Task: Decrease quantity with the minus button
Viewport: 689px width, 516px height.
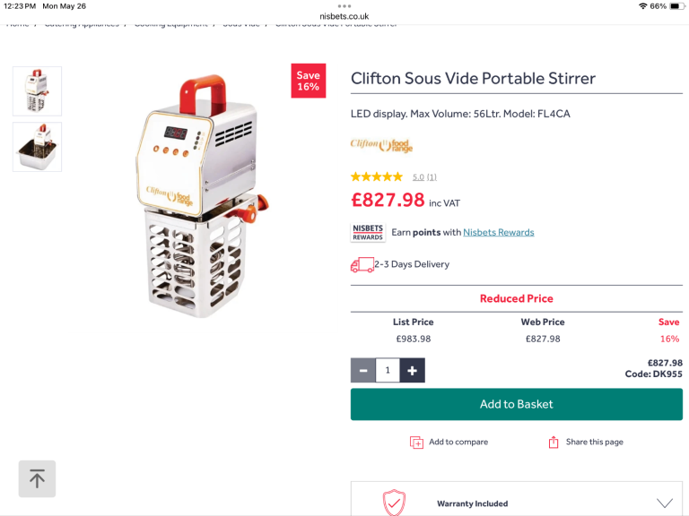Action: (363, 370)
